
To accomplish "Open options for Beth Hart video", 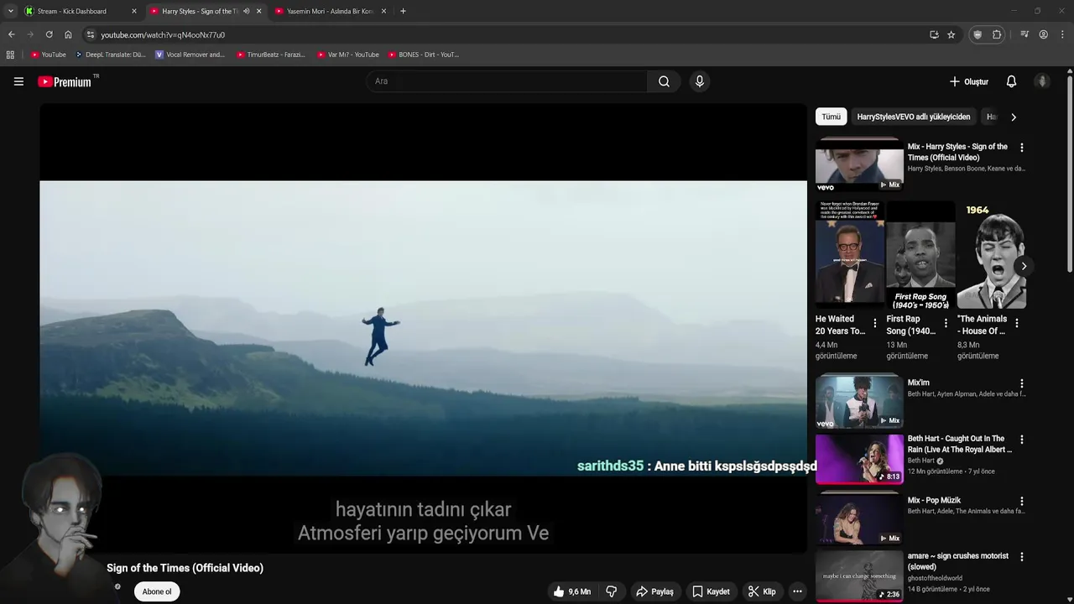I will pos(1021,439).
